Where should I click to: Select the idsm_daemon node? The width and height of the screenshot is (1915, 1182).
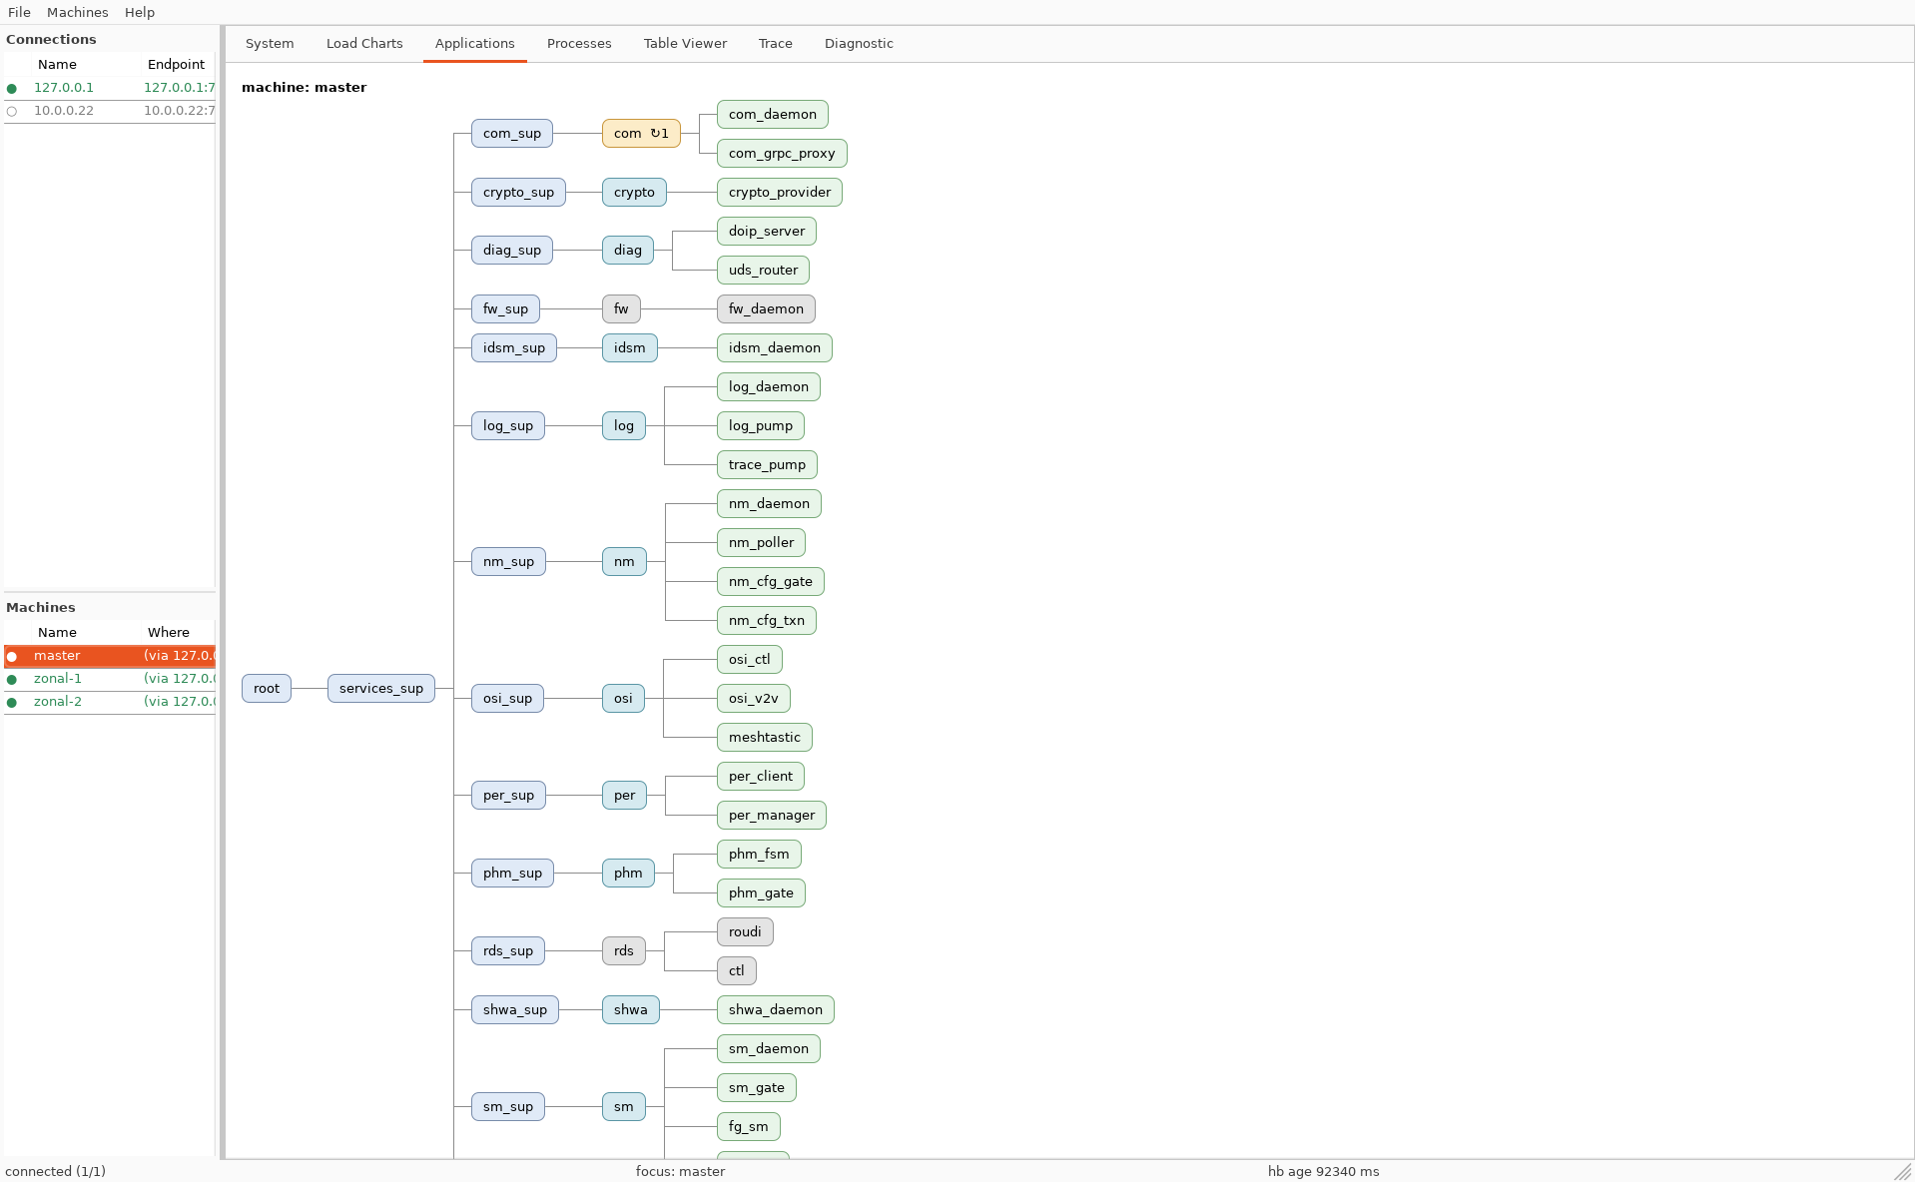[775, 348]
